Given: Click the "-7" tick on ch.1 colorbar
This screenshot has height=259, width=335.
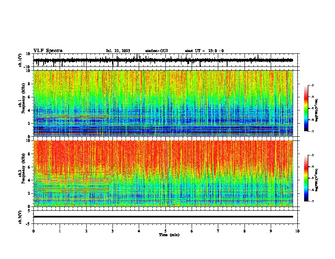Looking at the screenshot, I should pos(312,131).
